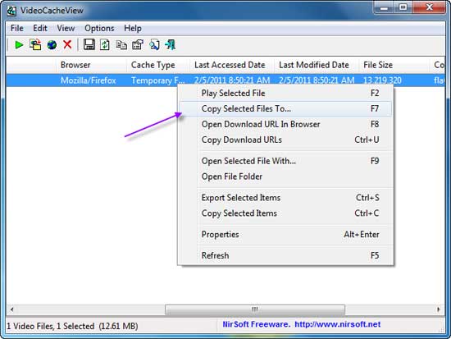The height and width of the screenshot is (339, 451).
Task: Select Copy Download URLs entry
Action: (x=285, y=140)
